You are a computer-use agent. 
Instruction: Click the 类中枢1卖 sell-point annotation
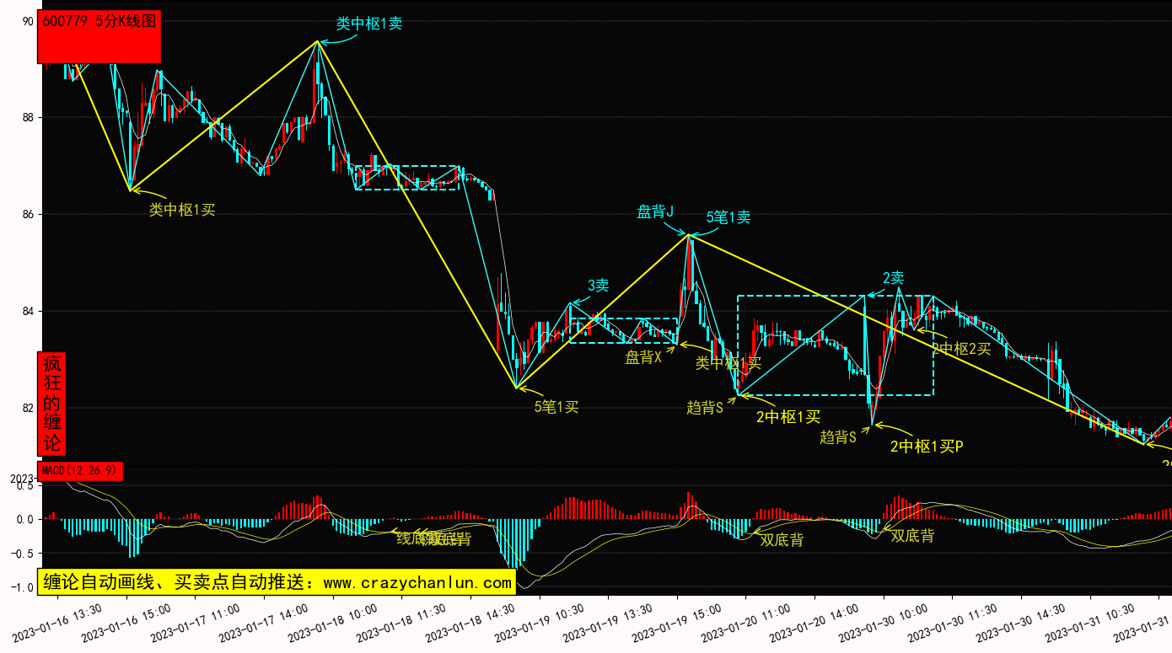point(369,24)
